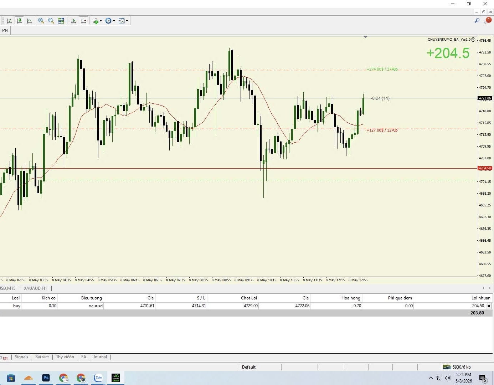This screenshot has height=385, width=494.
Task: Open the volume control in the system tray
Action: point(448,378)
